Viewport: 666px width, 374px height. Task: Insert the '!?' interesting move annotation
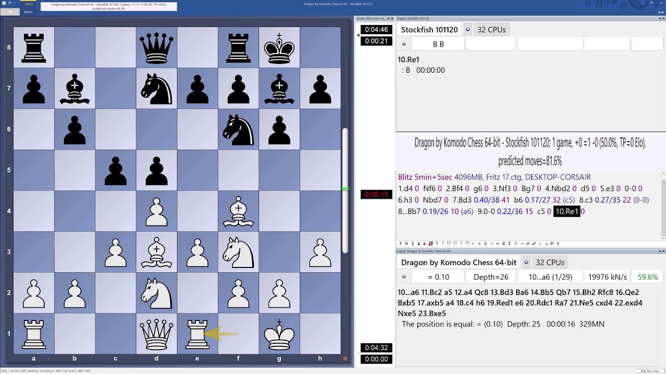click(x=449, y=243)
